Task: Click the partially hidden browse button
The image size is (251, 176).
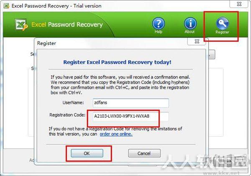Action: 212,55
